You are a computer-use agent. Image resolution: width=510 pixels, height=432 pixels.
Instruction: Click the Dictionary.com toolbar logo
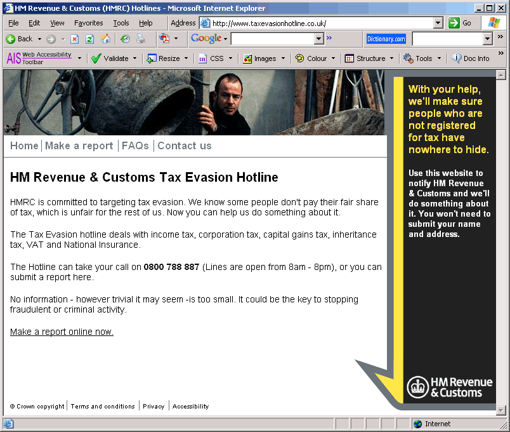click(x=386, y=39)
